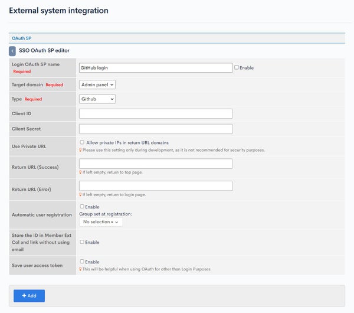Click the security warning text about development use
354x313 pixels.
point(173,150)
